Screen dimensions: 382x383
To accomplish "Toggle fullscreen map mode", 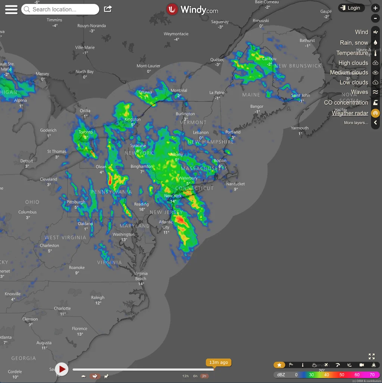I will coord(372,356).
